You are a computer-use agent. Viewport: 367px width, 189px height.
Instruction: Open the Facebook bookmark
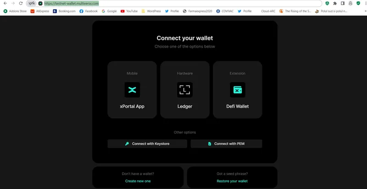pos(89,11)
